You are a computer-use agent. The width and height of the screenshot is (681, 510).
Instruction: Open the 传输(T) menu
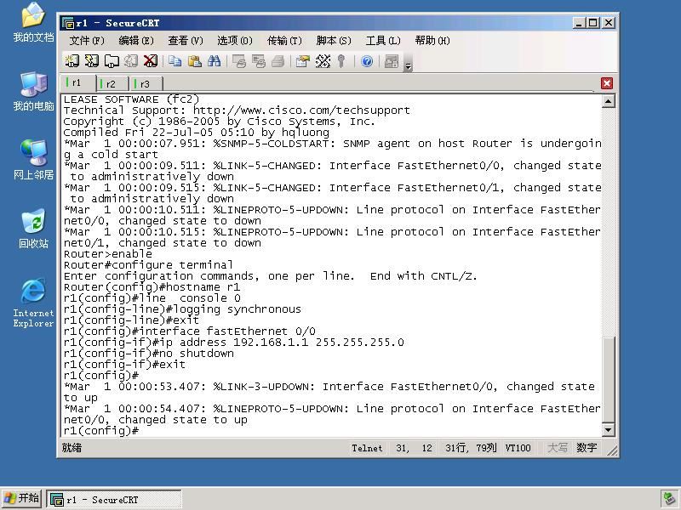284,41
